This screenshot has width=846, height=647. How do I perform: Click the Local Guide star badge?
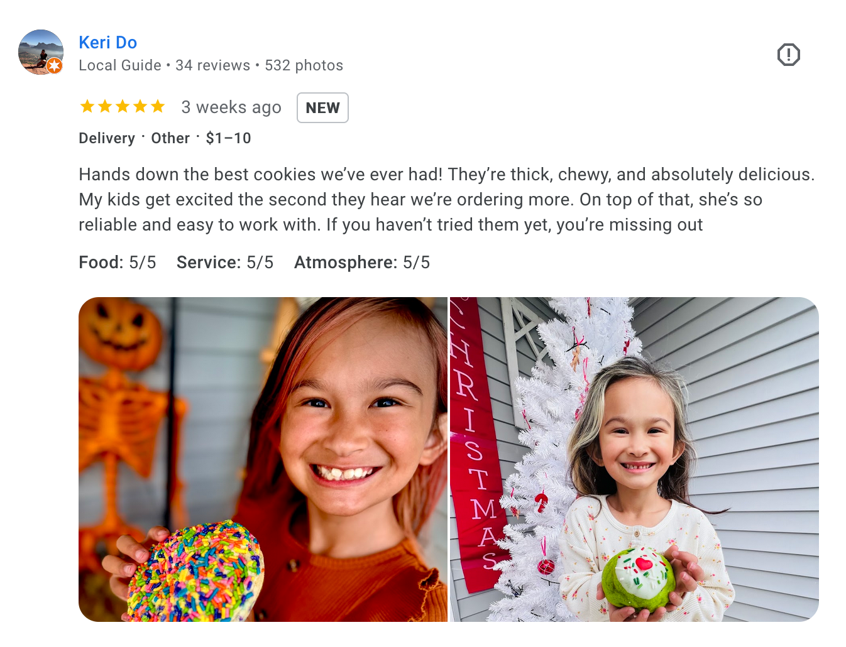[x=55, y=65]
